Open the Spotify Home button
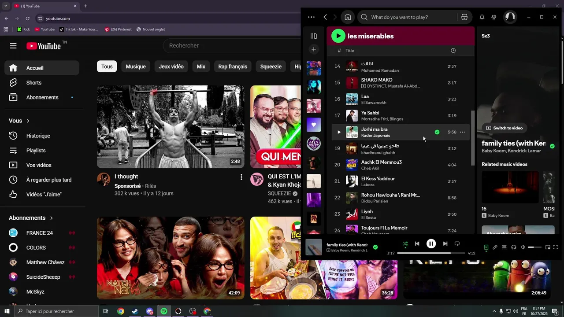The width and height of the screenshot is (564, 317). click(x=348, y=17)
